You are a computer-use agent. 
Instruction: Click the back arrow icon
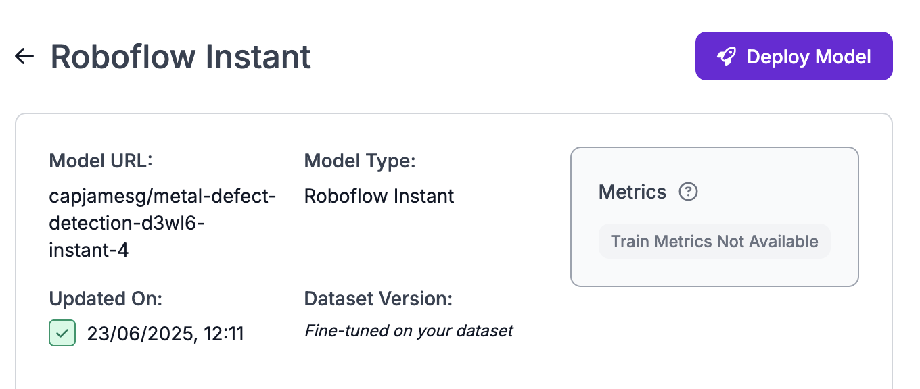click(24, 56)
